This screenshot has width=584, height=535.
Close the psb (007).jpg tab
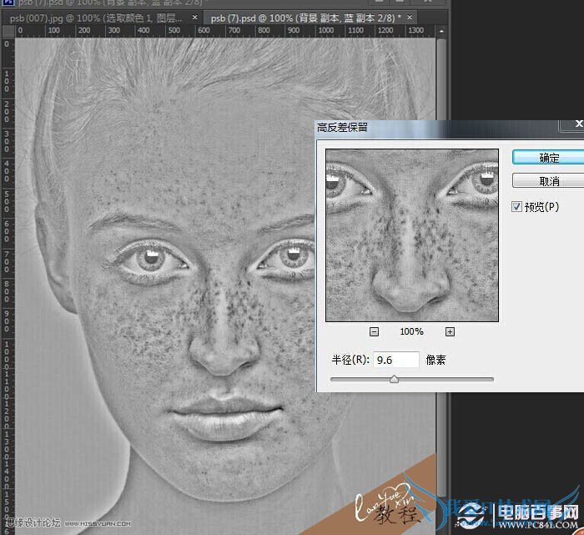pyautogui.click(x=195, y=17)
